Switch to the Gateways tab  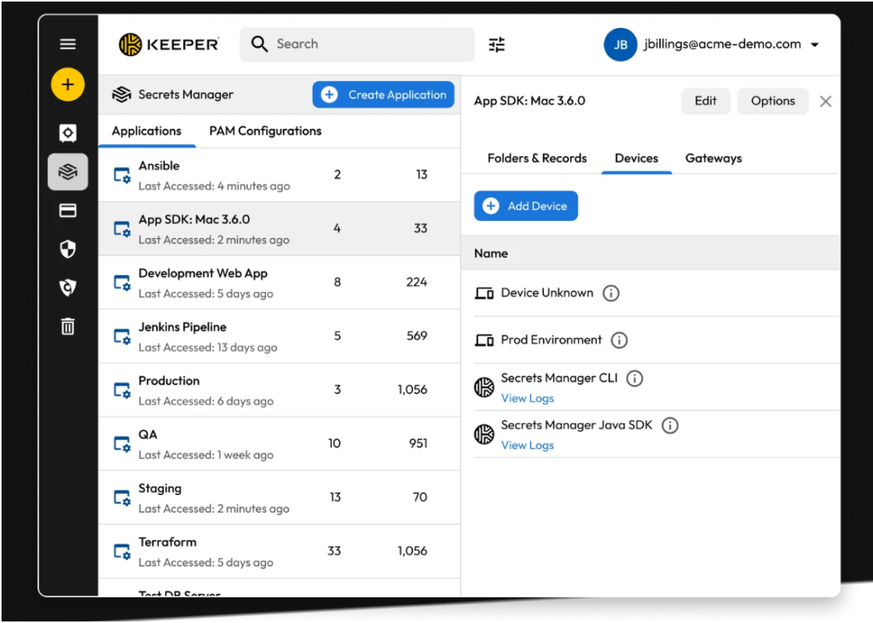713,158
